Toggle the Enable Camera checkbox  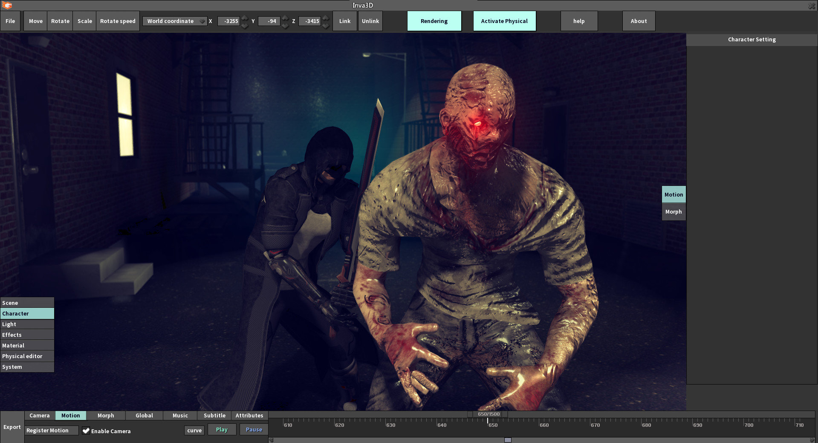click(x=87, y=431)
